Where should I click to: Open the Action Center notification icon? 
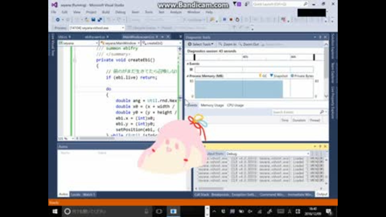pos(329,211)
